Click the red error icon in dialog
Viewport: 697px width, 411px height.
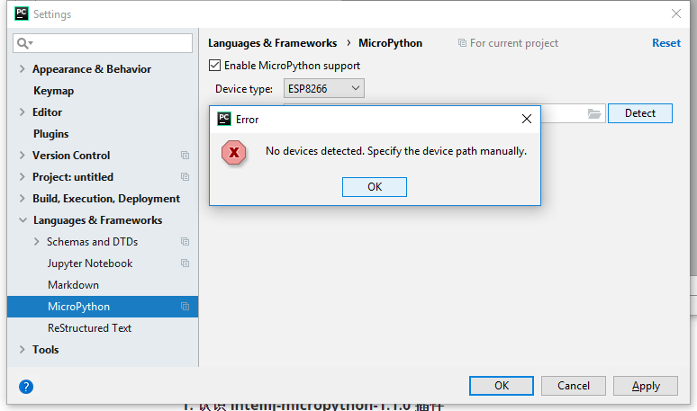pyautogui.click(x=234, y=152)
